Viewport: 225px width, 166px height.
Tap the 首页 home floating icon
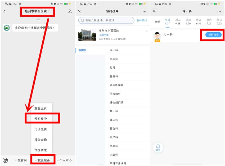coord(158,147)
